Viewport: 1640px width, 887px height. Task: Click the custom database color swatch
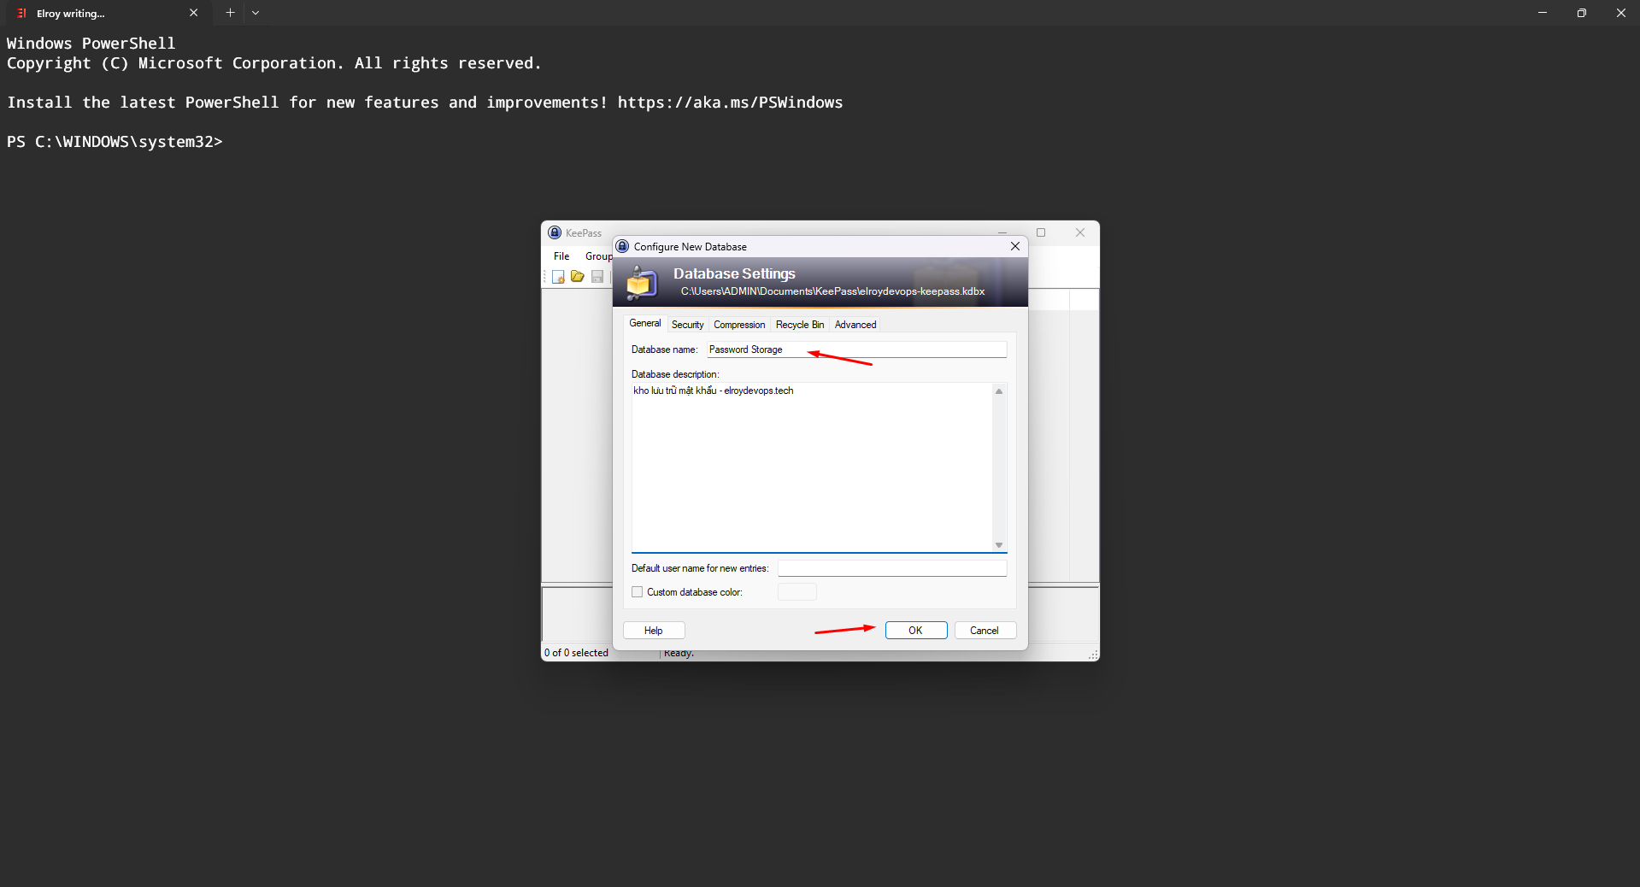(797, 591)
